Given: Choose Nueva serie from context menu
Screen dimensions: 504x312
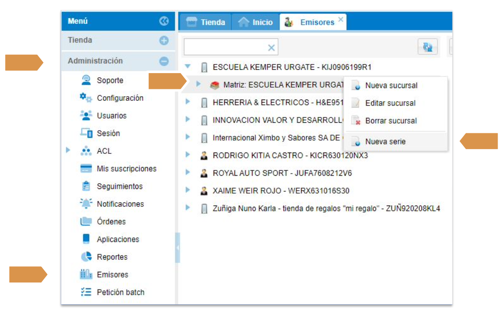Looking at the screenshot, I should [385, 141].
